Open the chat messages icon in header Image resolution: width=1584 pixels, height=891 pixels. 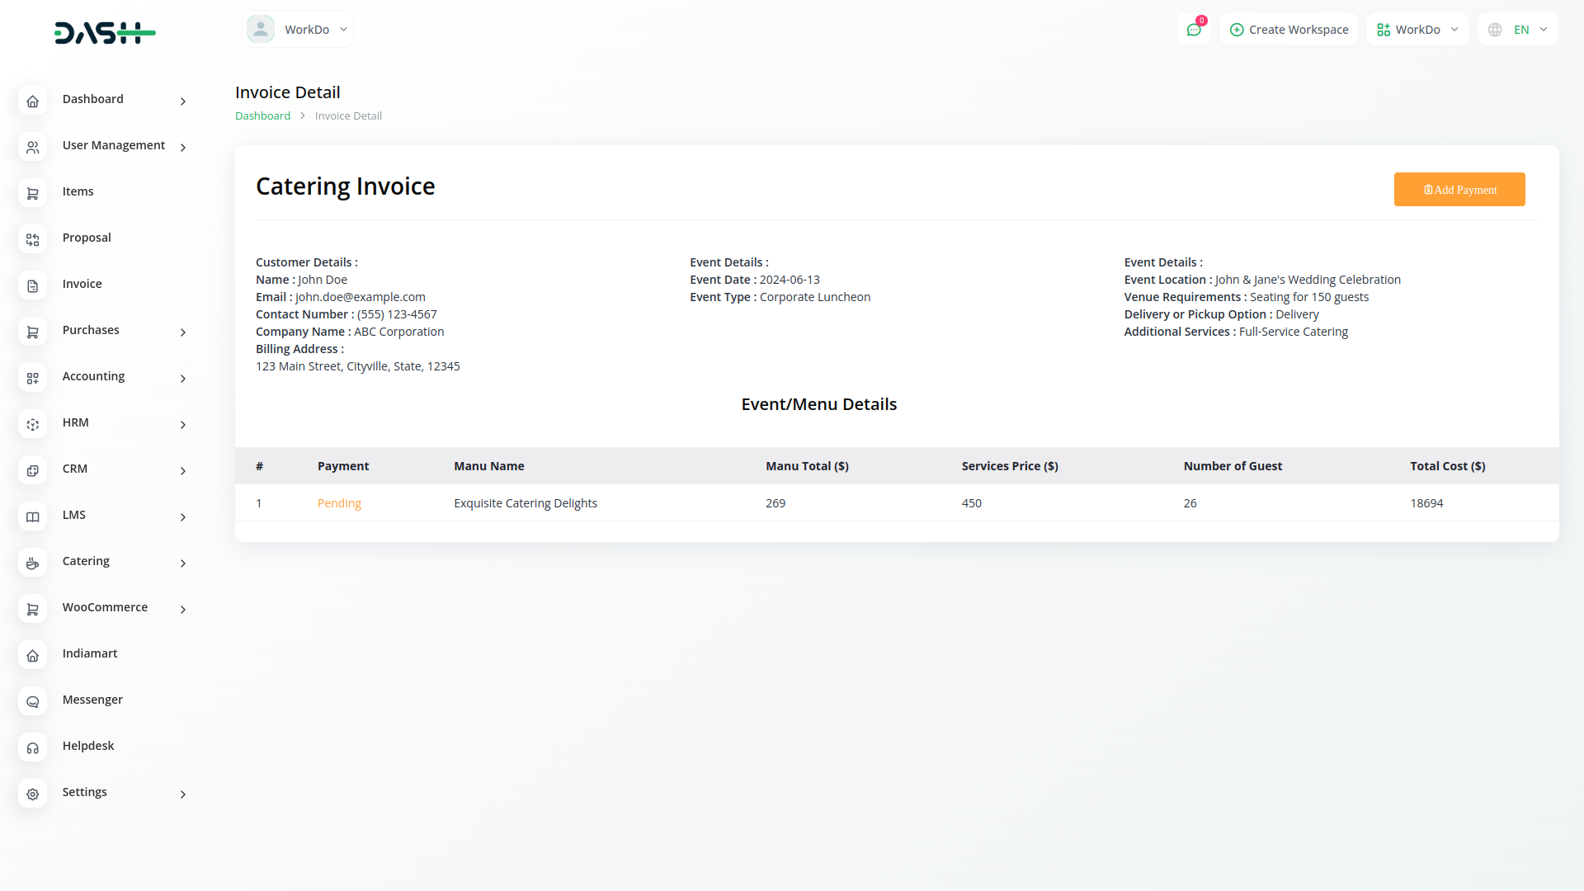pos(1193,30)
